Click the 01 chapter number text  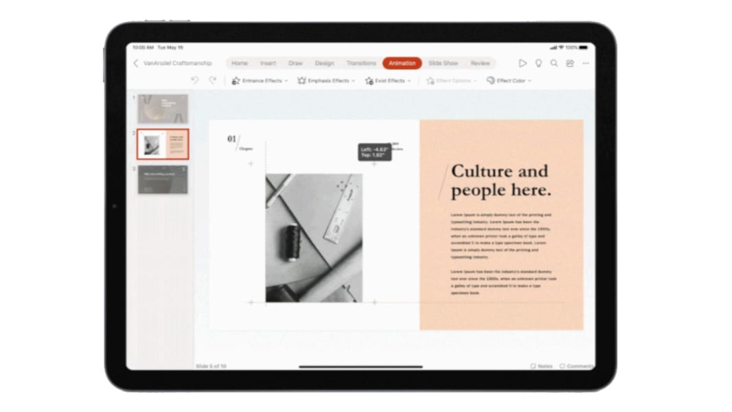point(232,139)
